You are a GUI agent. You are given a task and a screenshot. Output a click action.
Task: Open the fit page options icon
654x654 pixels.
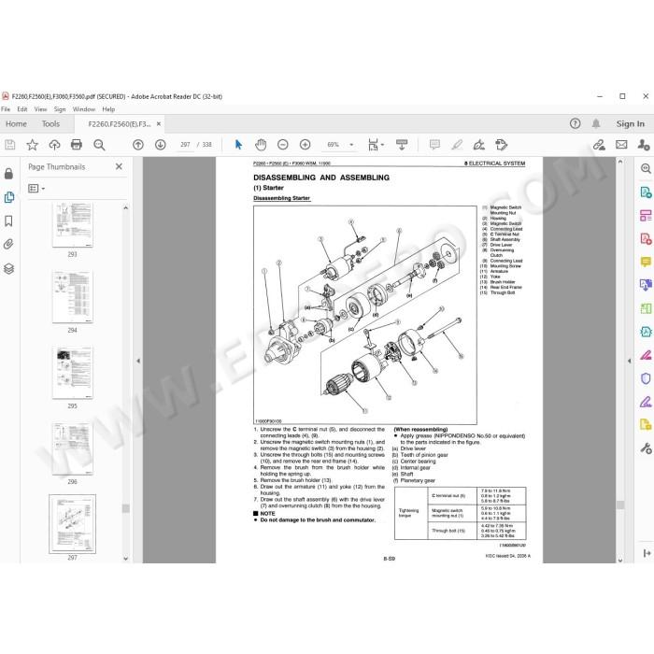(376, 145)
